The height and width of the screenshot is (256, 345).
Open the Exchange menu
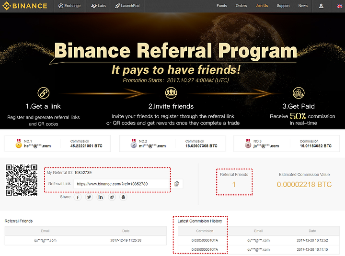click(x=69, y=6)
